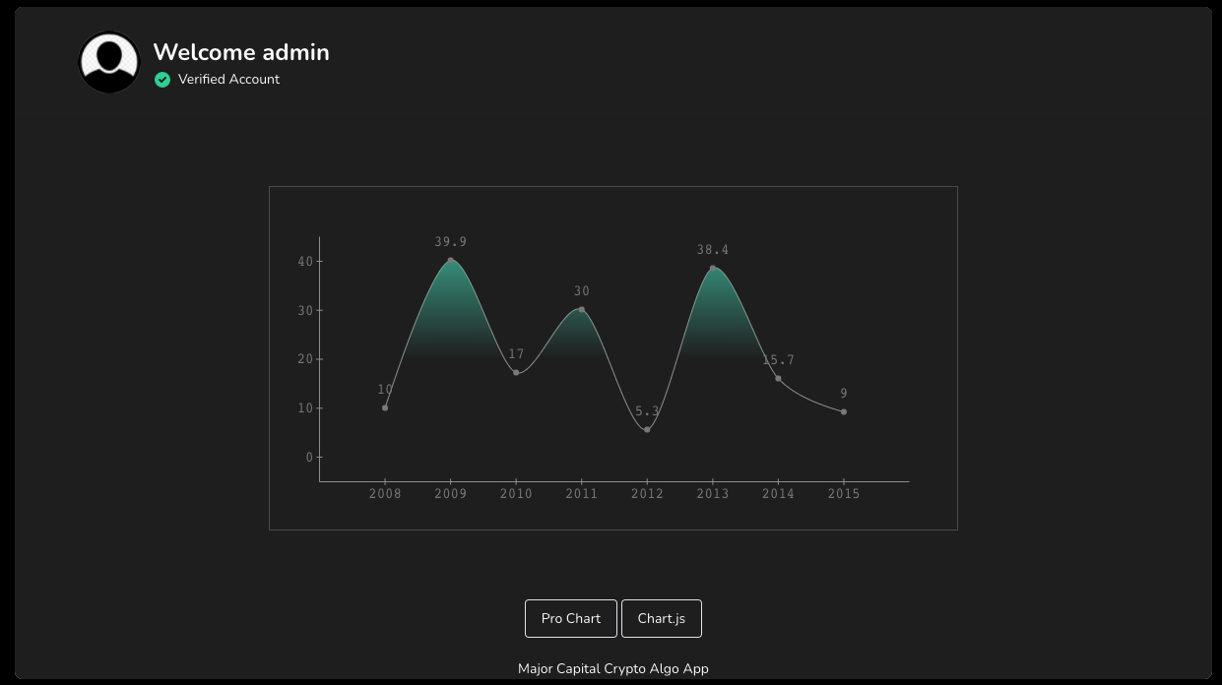
Task: Switch to the Chart.js view
Action: tap(661, 618)
